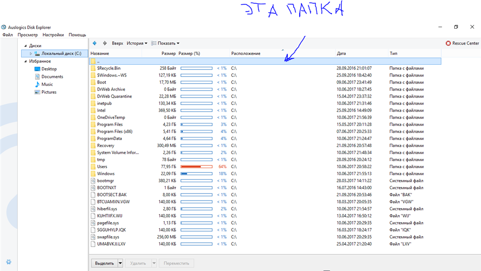Click the Auslogics Disk Explorer app icon
Viewport: 481px width, 271px height.
4,27
